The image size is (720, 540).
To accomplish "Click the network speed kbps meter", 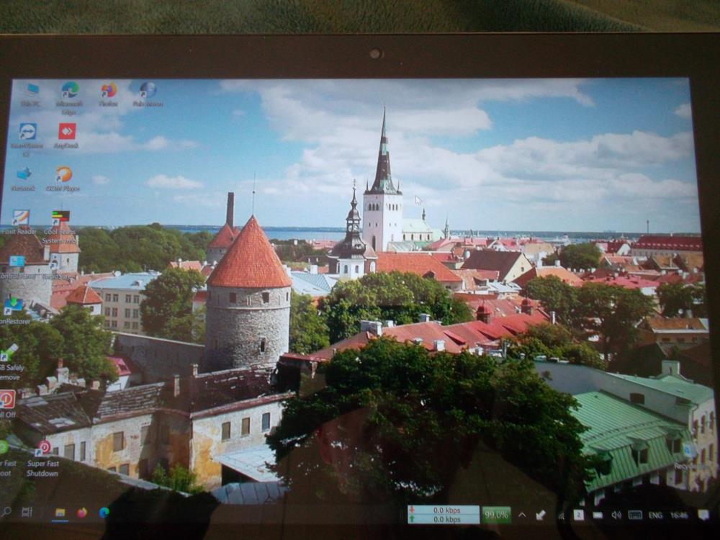I will [443, 514].
